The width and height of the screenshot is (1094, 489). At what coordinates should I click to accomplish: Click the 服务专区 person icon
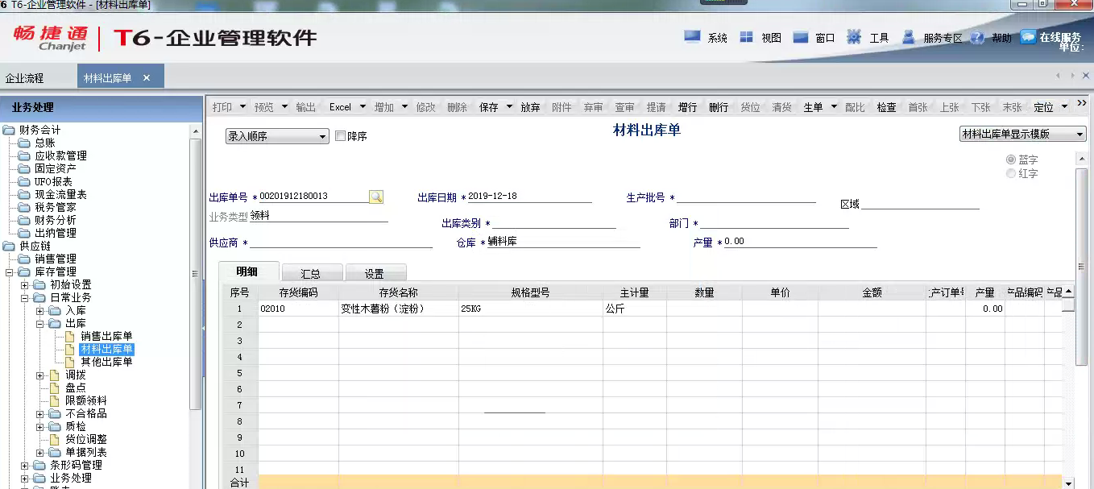pyautogui.click(x=909, y=36)
